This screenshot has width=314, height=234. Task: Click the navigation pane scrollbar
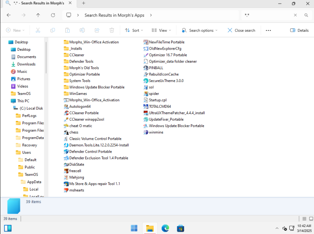click(46, 57)
